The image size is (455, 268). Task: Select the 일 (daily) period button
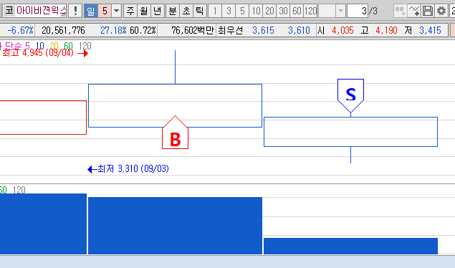click(x=91, y=11)
